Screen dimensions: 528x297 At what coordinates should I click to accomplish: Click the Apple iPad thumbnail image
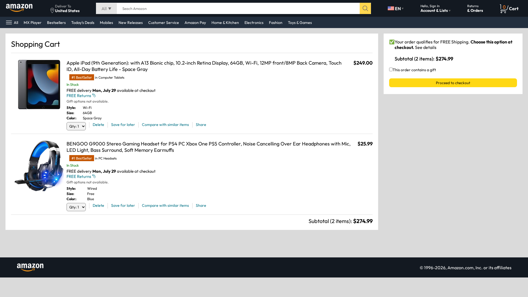39,84
